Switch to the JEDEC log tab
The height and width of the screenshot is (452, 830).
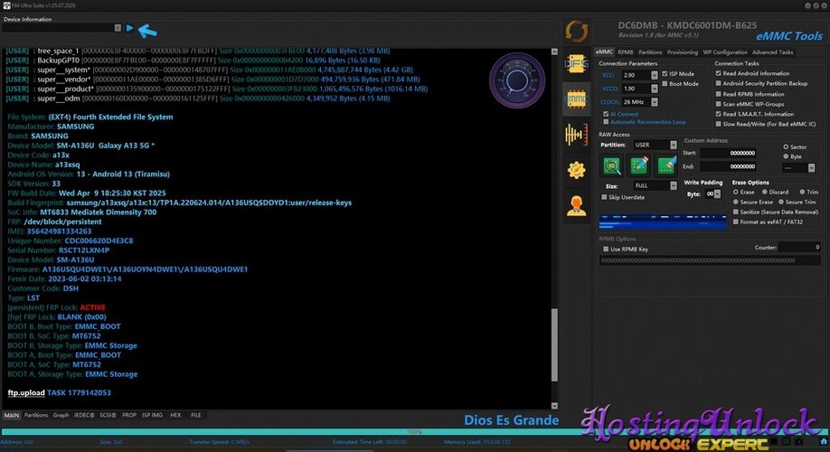[x=84, y=416]
